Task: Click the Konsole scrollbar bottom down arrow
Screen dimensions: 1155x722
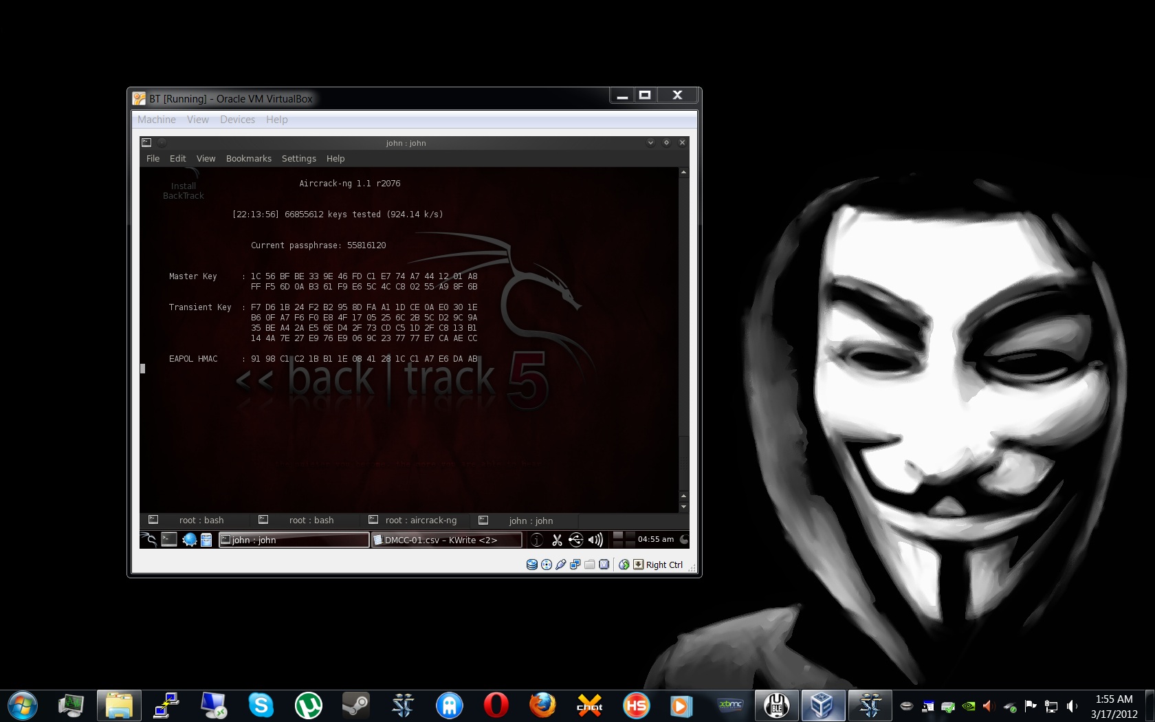Action: (683, 507)
